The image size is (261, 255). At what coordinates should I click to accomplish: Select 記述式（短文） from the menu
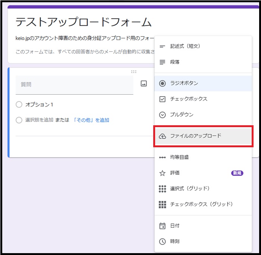(x=185, y=46)
